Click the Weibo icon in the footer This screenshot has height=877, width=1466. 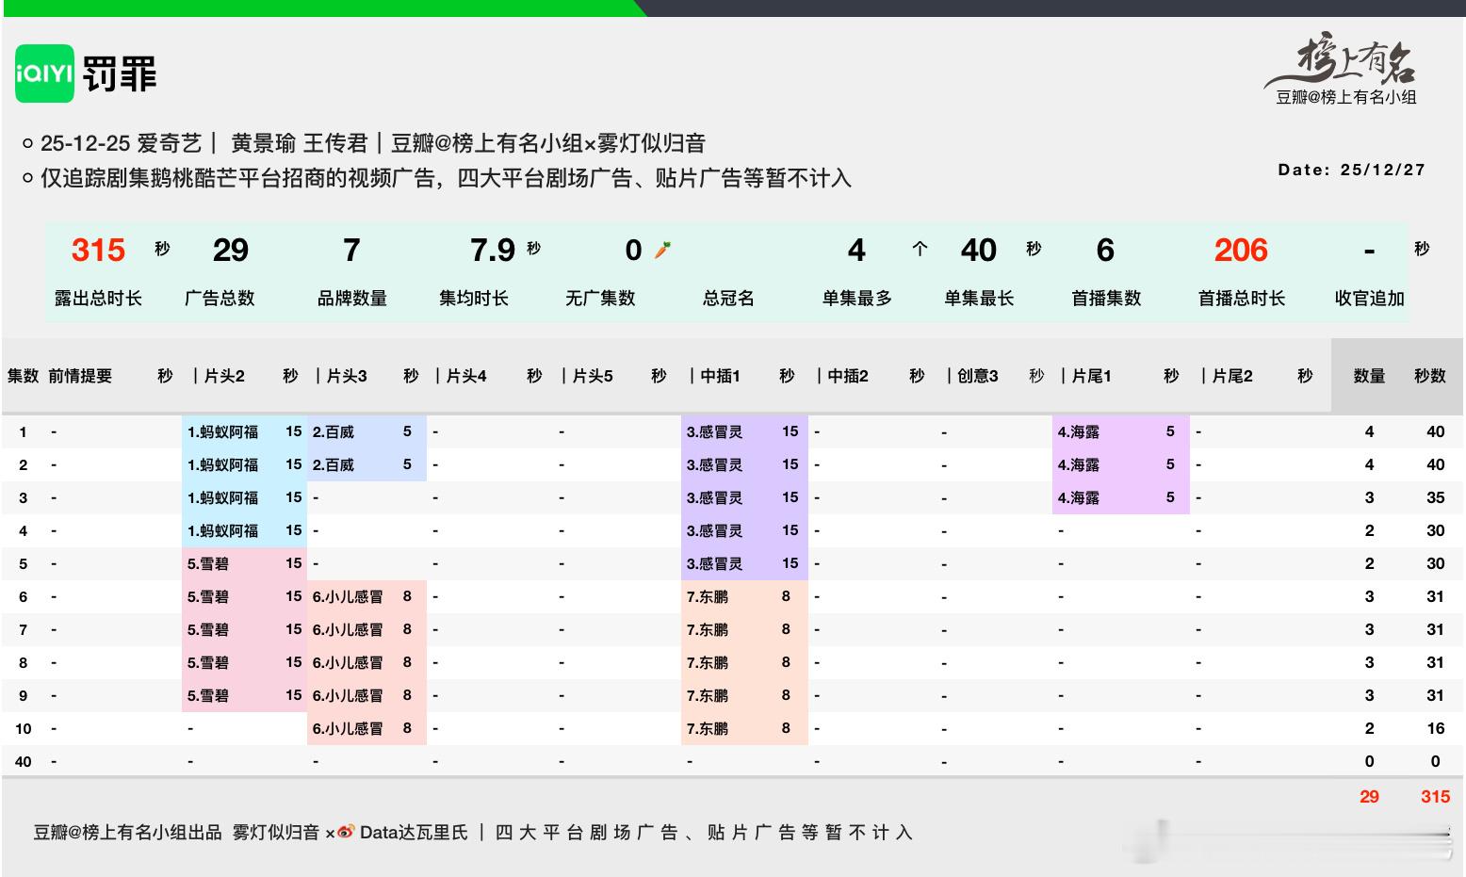(346, 833)
